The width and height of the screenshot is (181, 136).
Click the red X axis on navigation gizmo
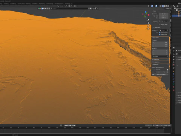[x=149, y=15]
